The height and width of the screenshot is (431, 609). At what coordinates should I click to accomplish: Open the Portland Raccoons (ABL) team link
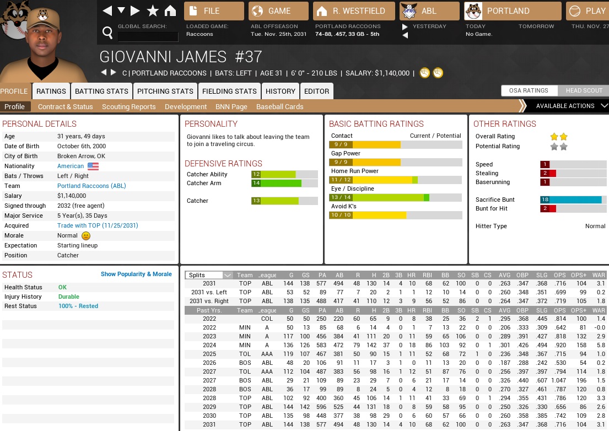point(91,186)
